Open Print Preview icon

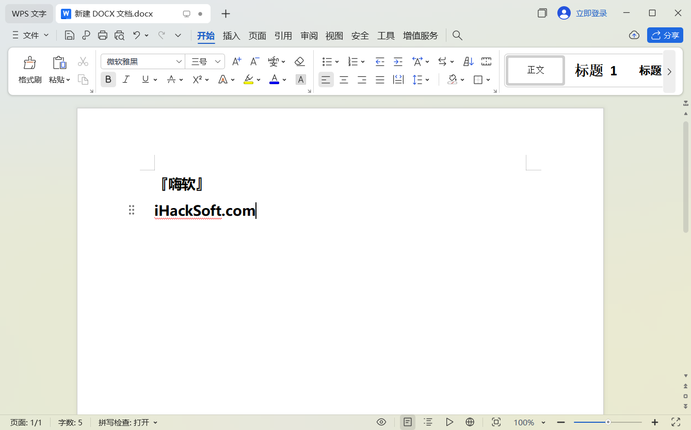coord(119,35)
